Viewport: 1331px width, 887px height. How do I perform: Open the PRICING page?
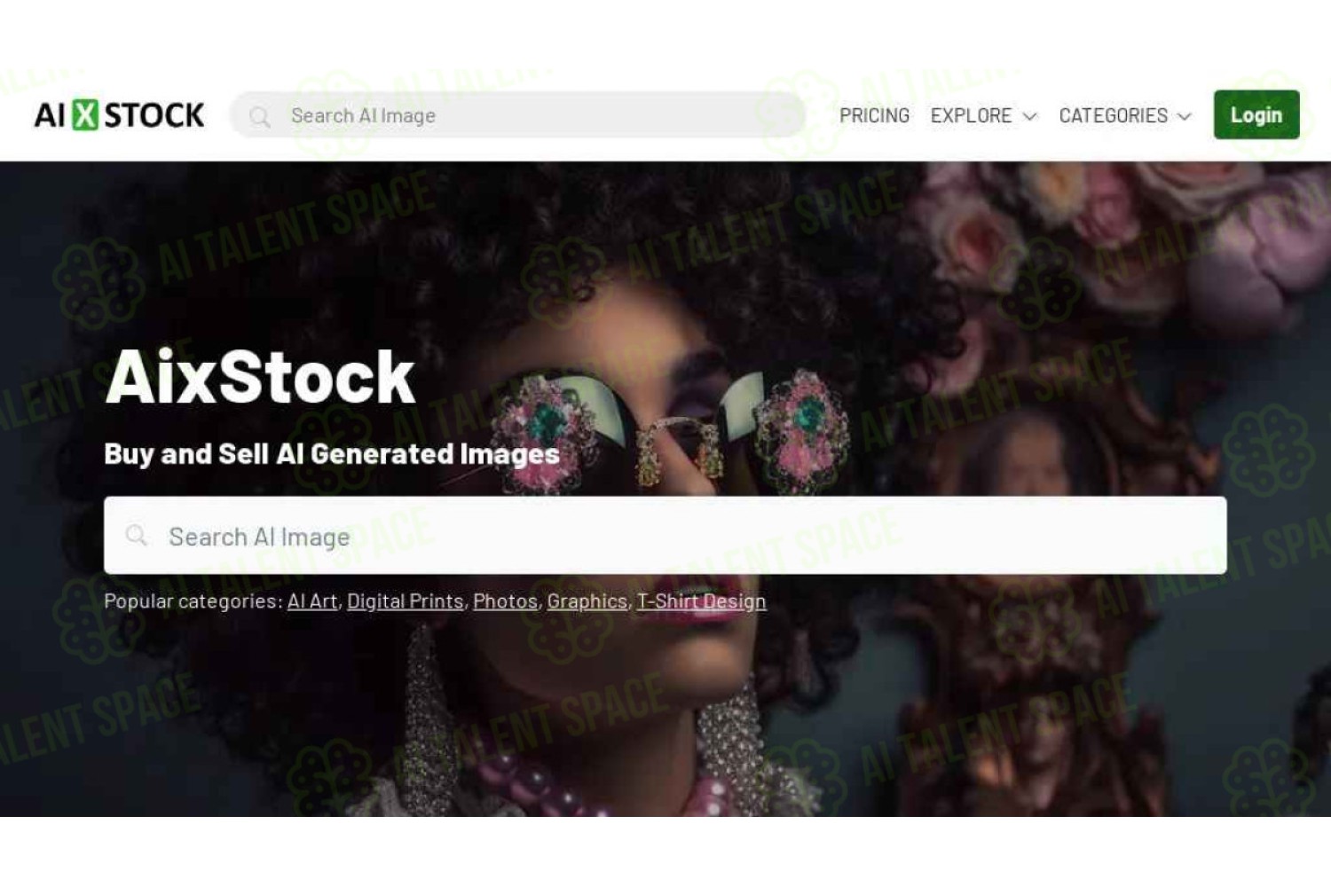pos(874,115)
